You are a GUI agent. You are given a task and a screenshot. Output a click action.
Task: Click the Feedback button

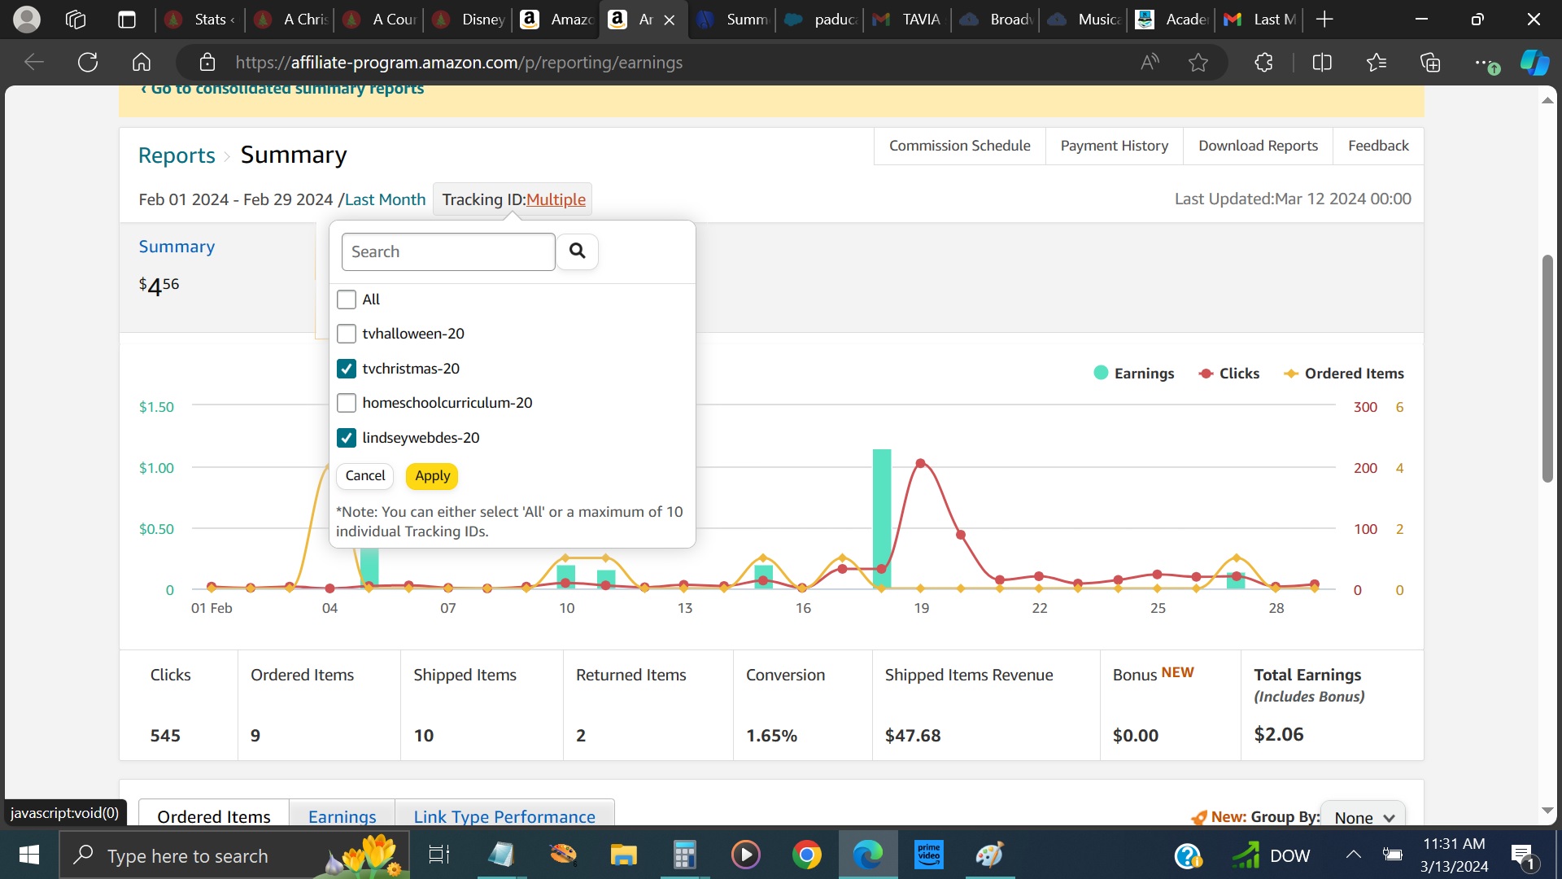1378,146
